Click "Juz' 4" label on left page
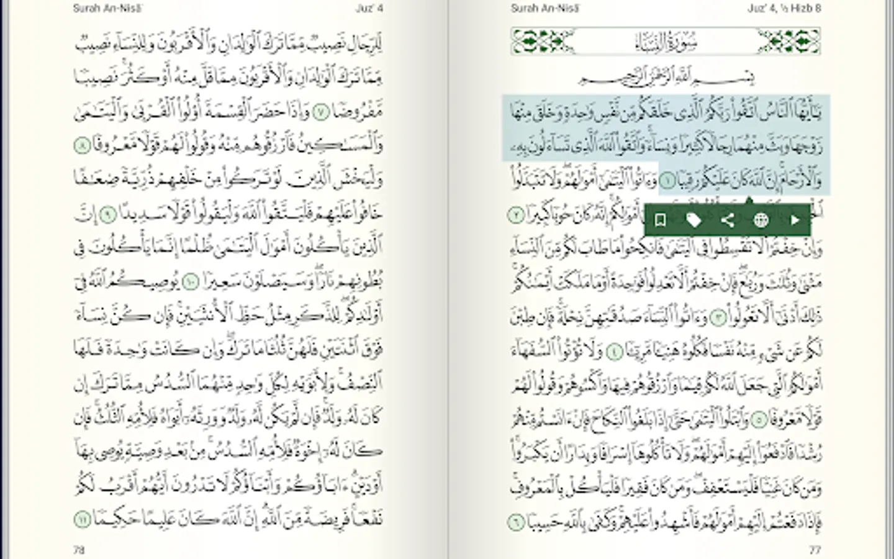The width and height of the screenshot is (894, 559). (x=369, y=8)
